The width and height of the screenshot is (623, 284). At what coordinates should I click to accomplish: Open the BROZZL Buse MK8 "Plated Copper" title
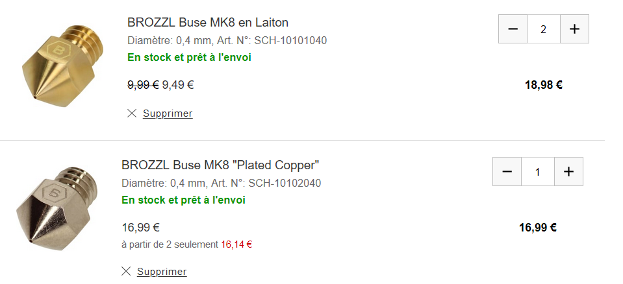tap(220, 165)
